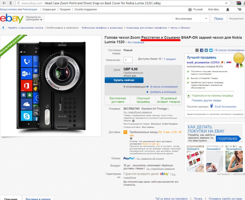The image size is (245, 200).
Task: Open the 'Расширенный' advanced search link
Action: coord(236,19)
